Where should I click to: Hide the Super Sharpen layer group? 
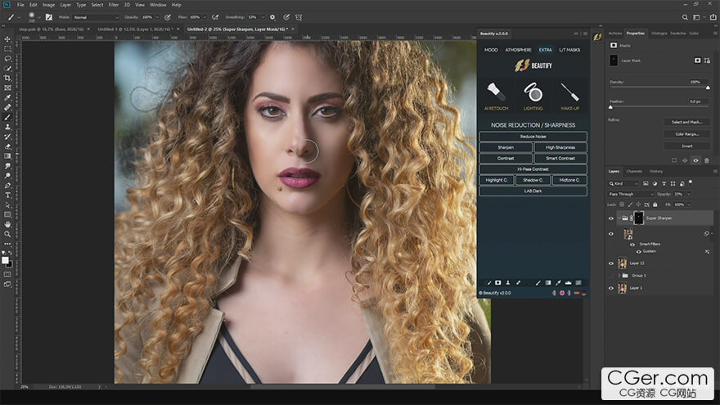[611, 218]
